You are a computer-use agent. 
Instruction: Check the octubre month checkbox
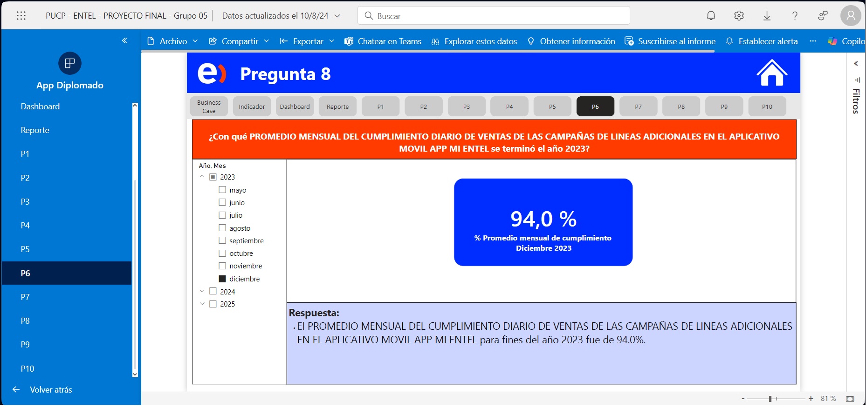click(222, 253)
